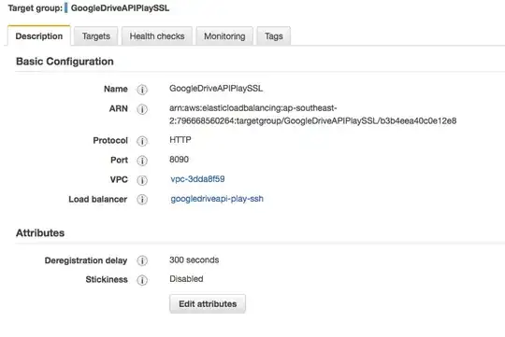Screen dimensions: 505x337
Task: Click the Load balancer label
Action: pos(98,200)
